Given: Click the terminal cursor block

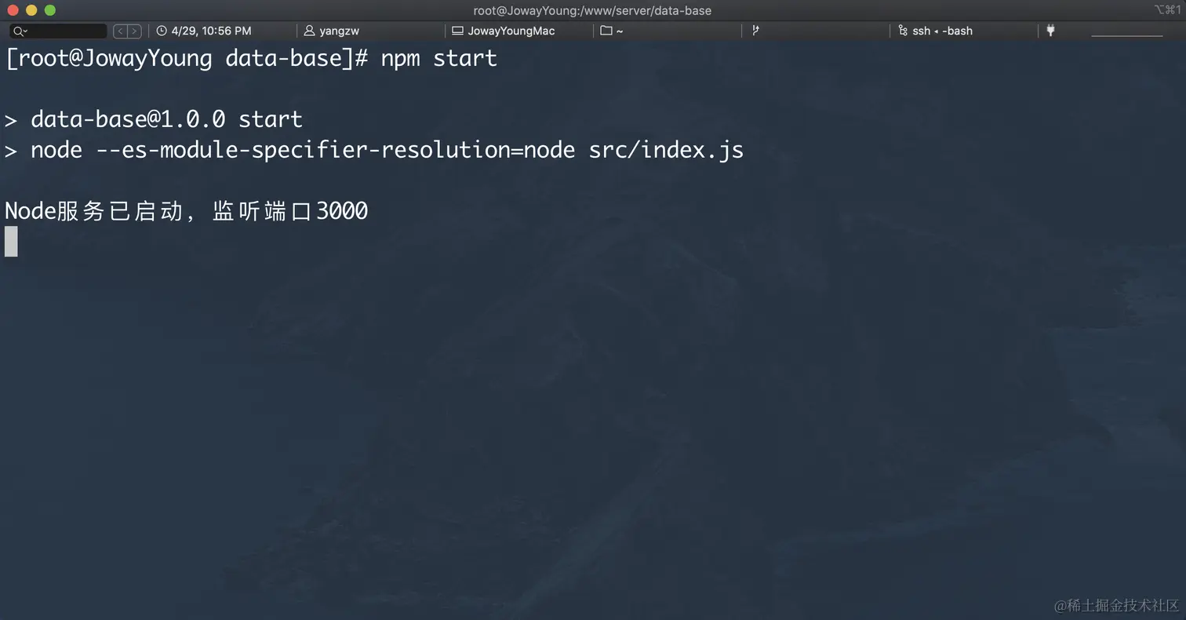Looking at the screenshot, I should [11, 241].
